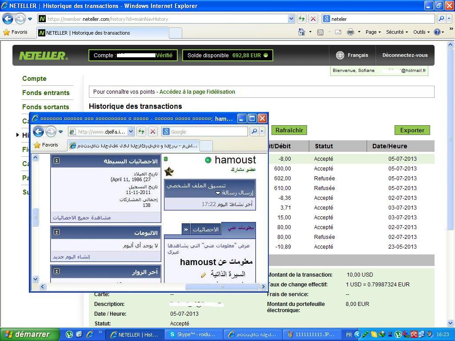Open Skype taskbar item
Screen dimensions: 455x341
click(194, 334)
